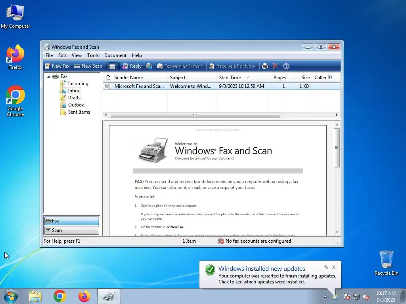Click Receive a Fax Now button
Viewport: 406px width, 304px height.
pyautogui.click(x=232, y=66)
